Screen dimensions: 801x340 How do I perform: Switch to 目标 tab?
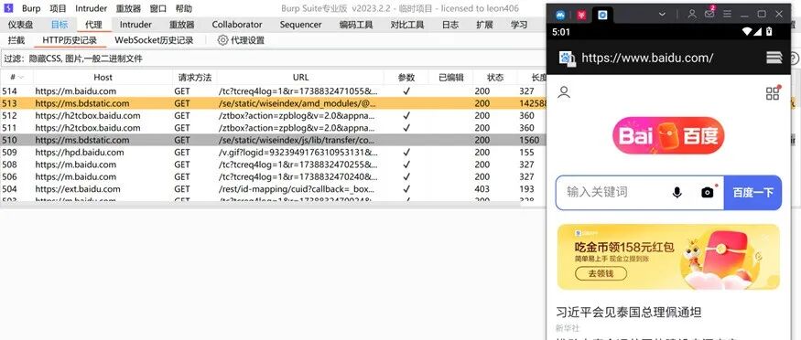(x=60, y=25)
